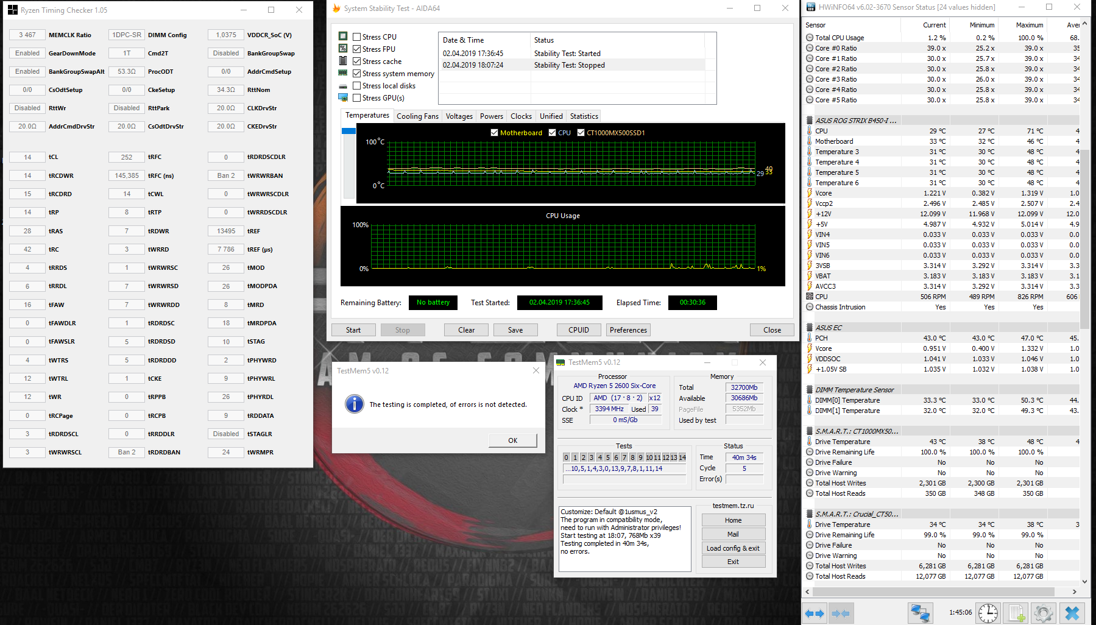Image resolution: width=1096 pixels, height=625 pixels.
Task: Click the AIDA64 flame icon in title bar
Action: (336, 9)
